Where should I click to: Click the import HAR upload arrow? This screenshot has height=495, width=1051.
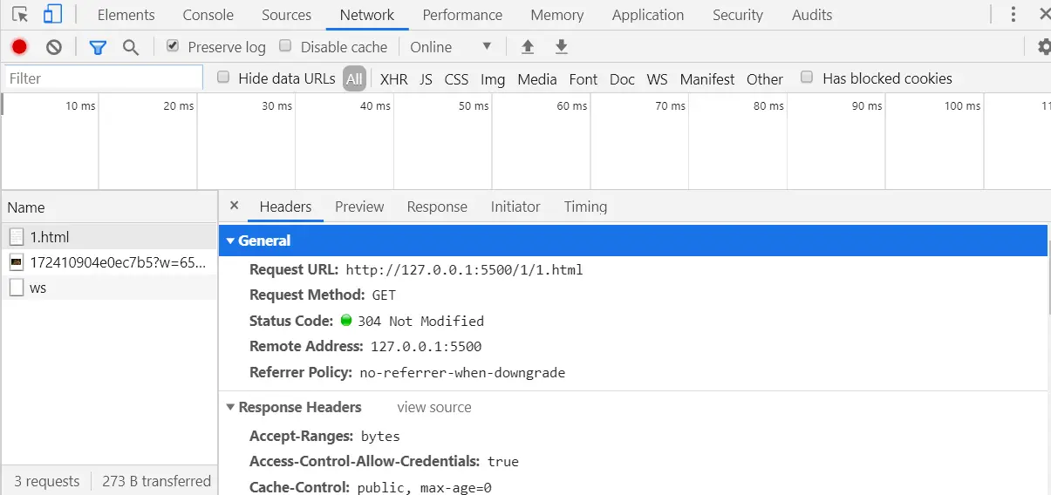(x=527, y=47)
